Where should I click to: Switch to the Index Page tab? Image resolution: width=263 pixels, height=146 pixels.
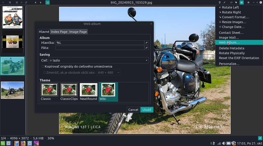coord(59,32)
